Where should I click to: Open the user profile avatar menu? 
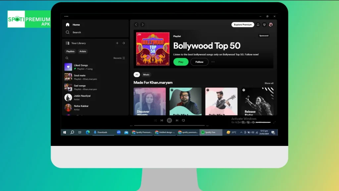click(x=271, y=25)
